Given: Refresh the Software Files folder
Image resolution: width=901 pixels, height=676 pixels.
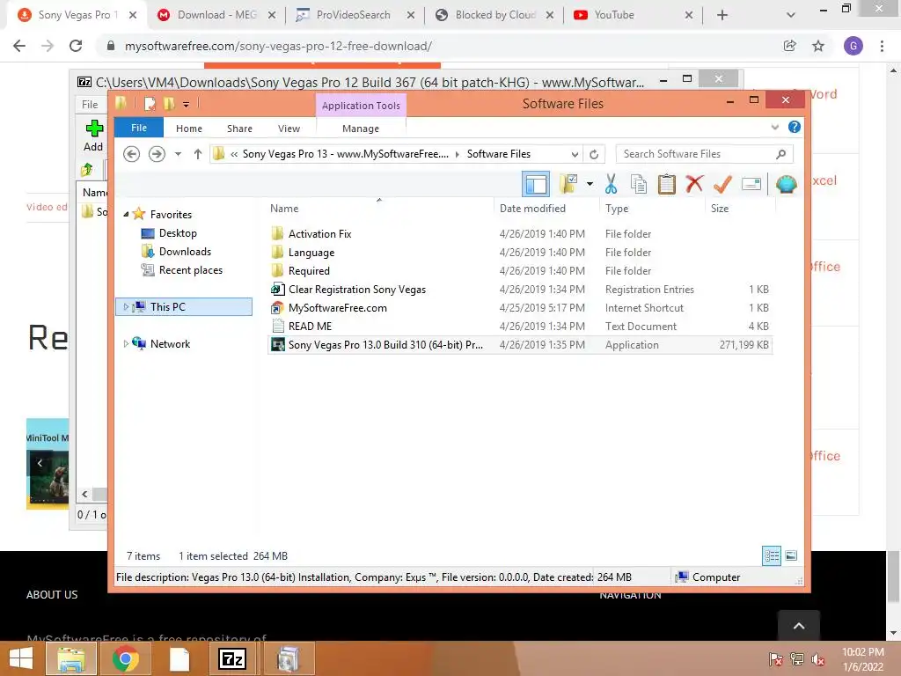Looking at the screenshot, I should pos(594,154).
